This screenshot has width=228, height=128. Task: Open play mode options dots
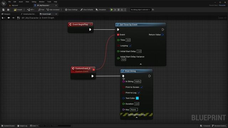tap(125, 10)
